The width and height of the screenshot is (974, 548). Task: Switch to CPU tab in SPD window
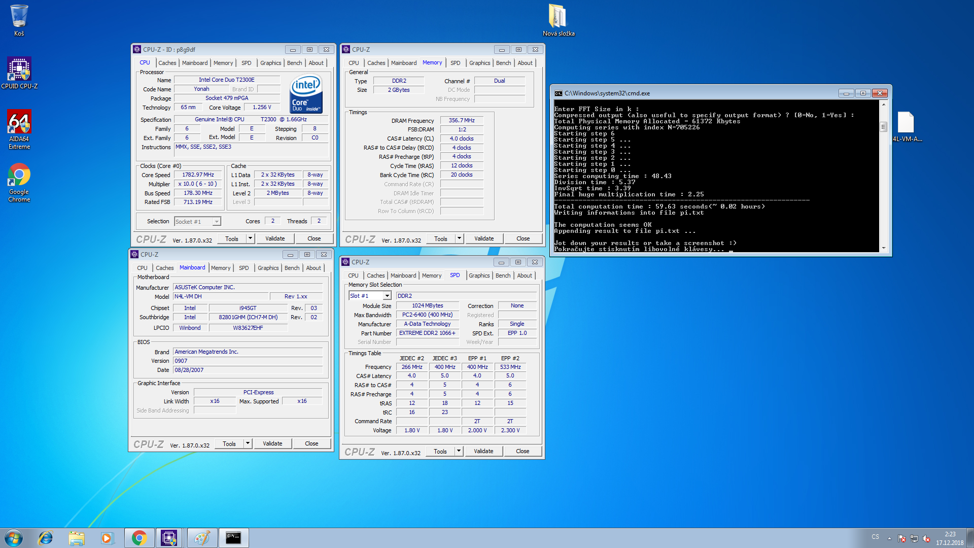point(353,276)
